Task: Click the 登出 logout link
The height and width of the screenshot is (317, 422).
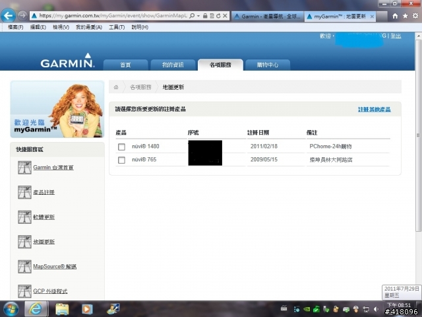Action: coord(396,36)
